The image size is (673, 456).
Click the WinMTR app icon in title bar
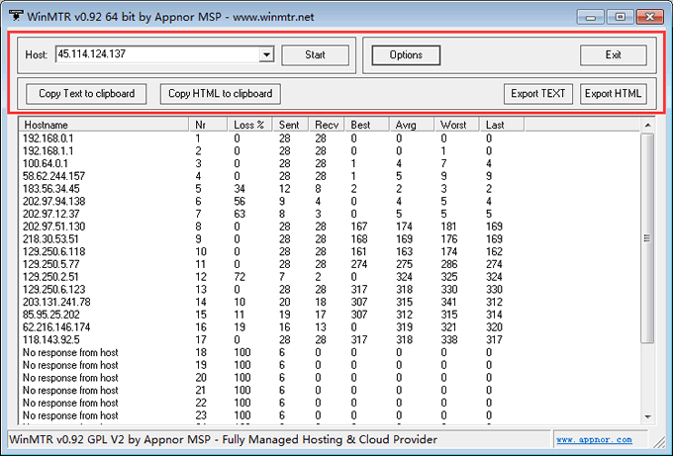(15, 14)
